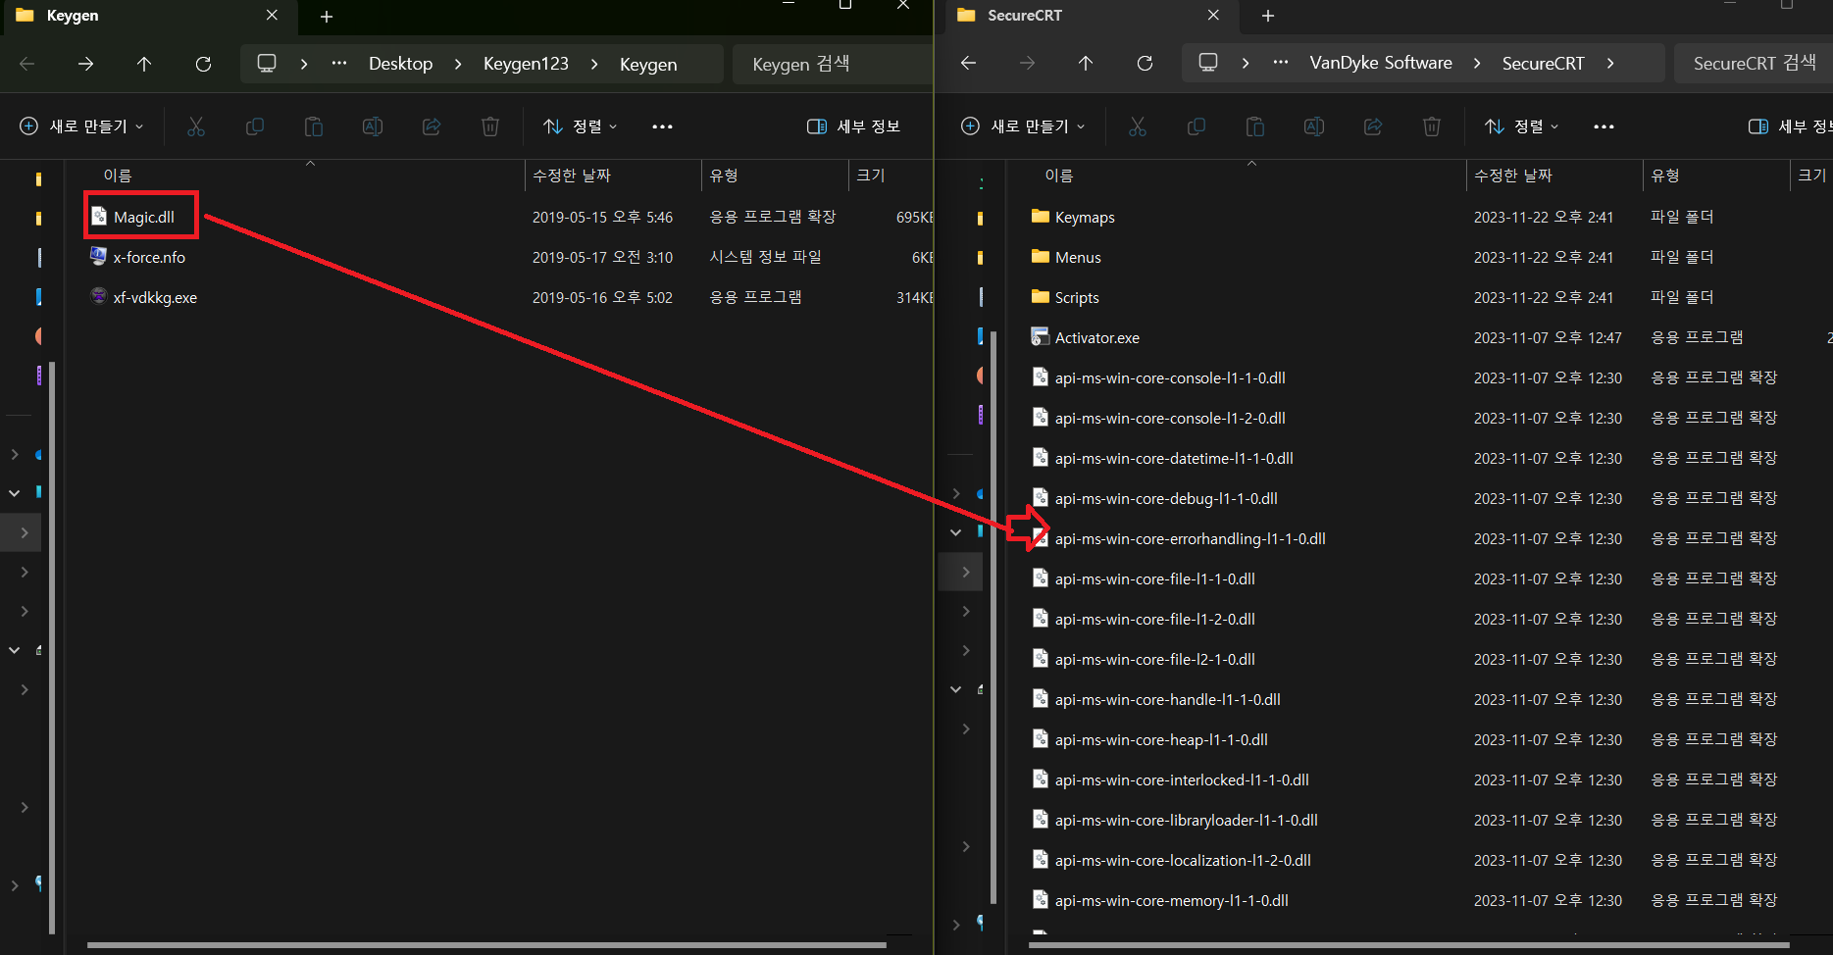This screenshot has width=1833, height=955.
Task: Click Keygen123 in breadcrumb path
Action: click(x=526, y=64)
